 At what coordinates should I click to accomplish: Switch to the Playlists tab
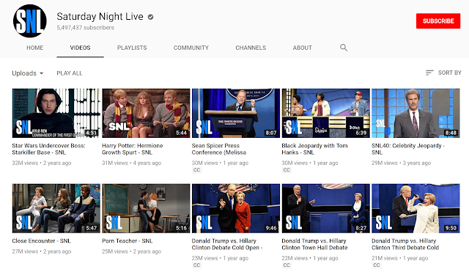tap(132, 48)
